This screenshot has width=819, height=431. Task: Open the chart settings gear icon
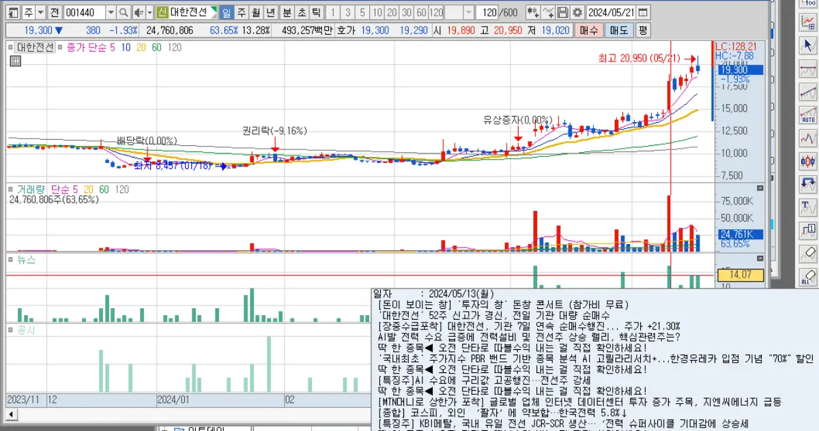click(577, 13)
